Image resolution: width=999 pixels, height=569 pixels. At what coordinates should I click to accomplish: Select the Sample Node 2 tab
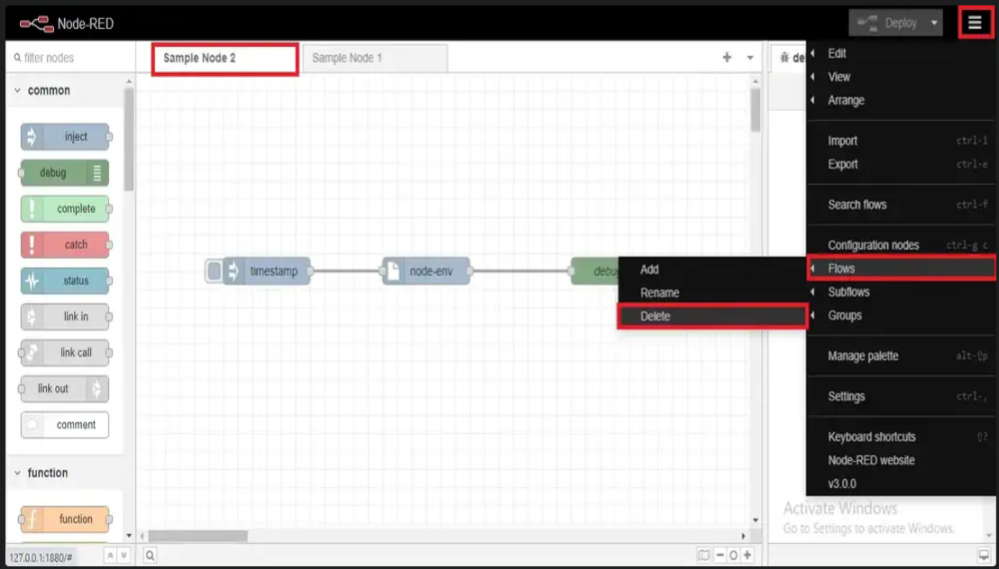tap(225, 59)
